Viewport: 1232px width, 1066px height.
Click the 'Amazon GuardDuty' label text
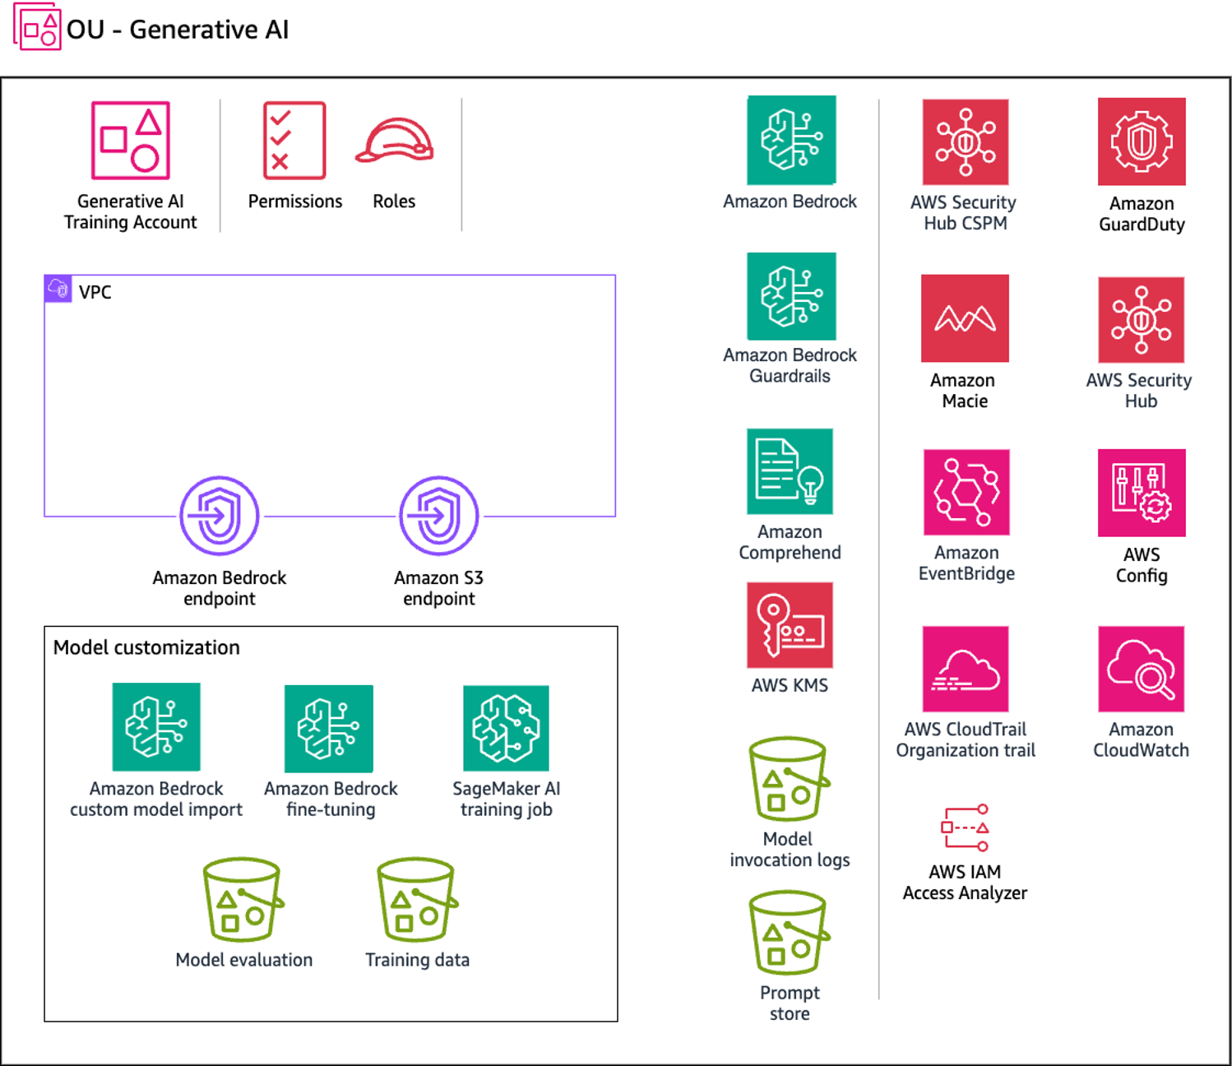coord(1142,214)
